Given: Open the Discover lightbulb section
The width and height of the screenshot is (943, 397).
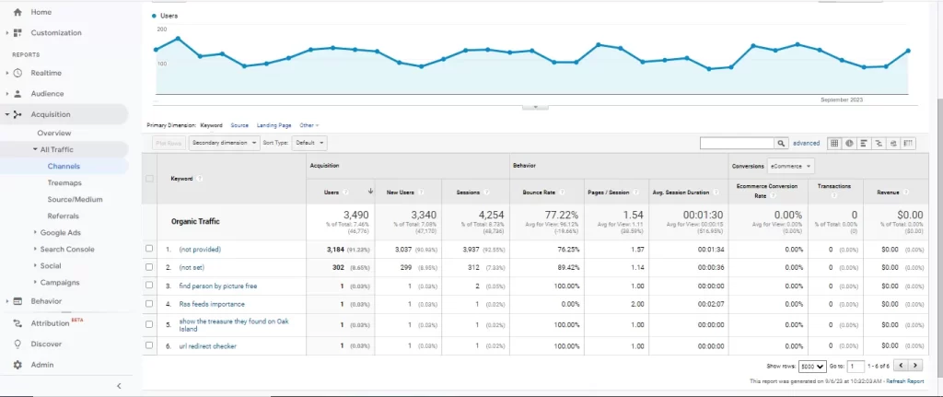Looking at the screenshot, I should (x=17, y=344).
